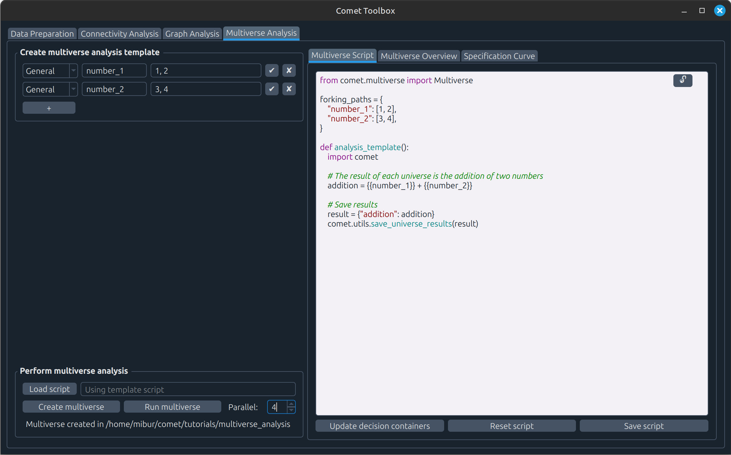Click the 'def analysis_template():' line
Viewport: 731px width, 455px height.
pos(364,147)
